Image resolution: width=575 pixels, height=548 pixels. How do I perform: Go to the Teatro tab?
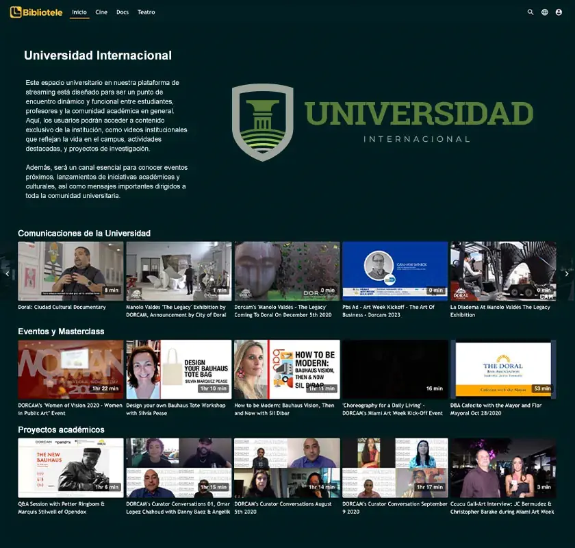[x=146, y=12]
